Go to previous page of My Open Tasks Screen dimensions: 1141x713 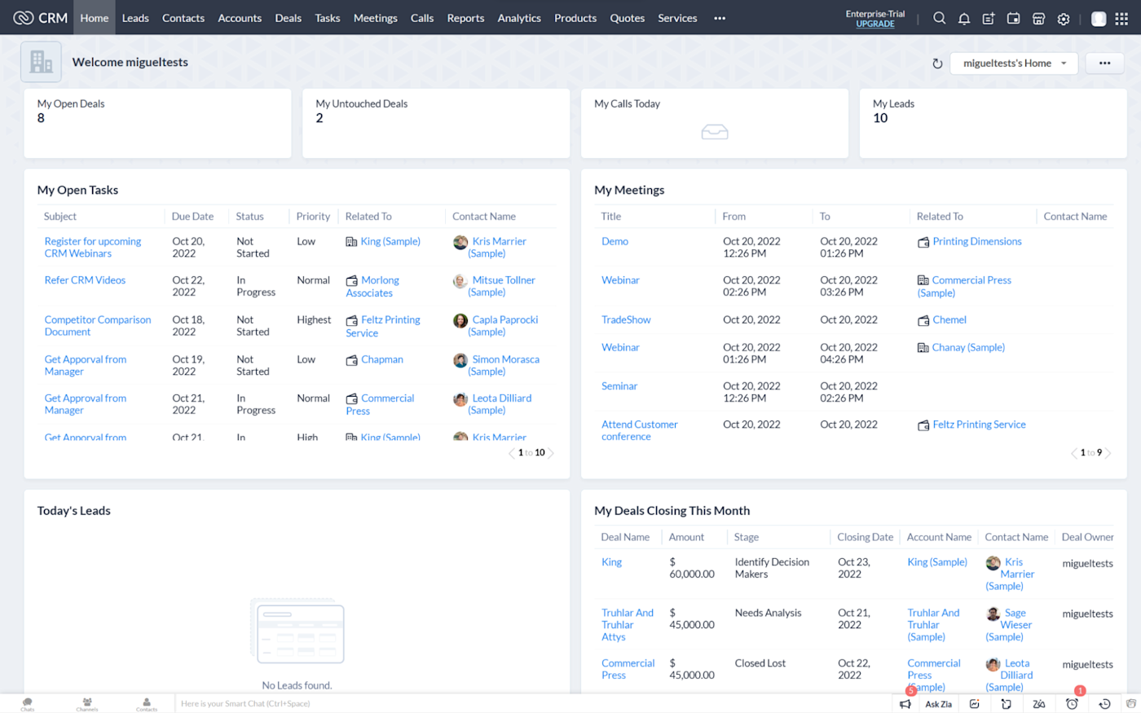512,453
